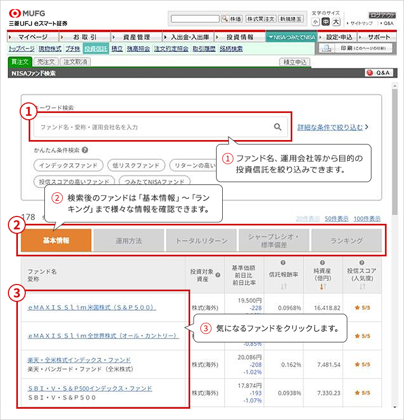Viewport: 404px width, 420px height.
Task: Sort by 信託報酬率 arrows
Action: click(x=284, y=286)
